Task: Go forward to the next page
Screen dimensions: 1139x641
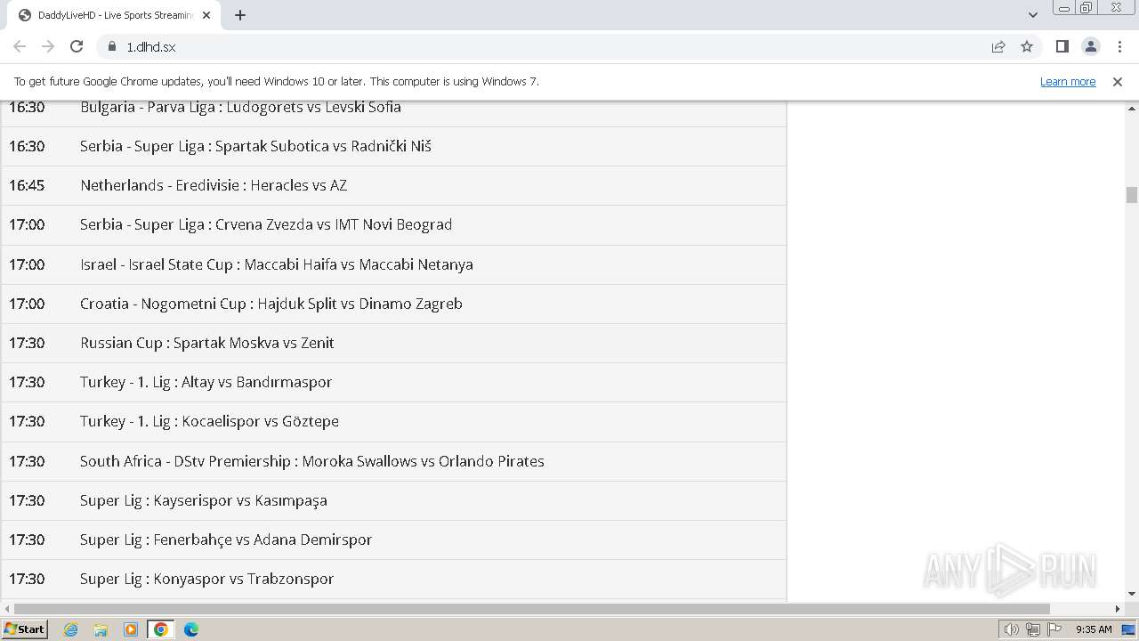Action: [x=48, y=46]
